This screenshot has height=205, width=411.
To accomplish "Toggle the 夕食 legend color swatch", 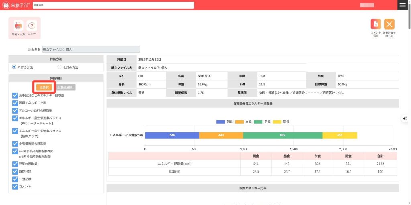I will coord(258,121).
